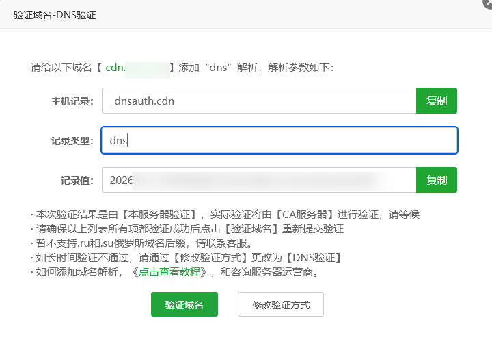
Task: Click the 记录值 label
Action: [x=77, y=181]
